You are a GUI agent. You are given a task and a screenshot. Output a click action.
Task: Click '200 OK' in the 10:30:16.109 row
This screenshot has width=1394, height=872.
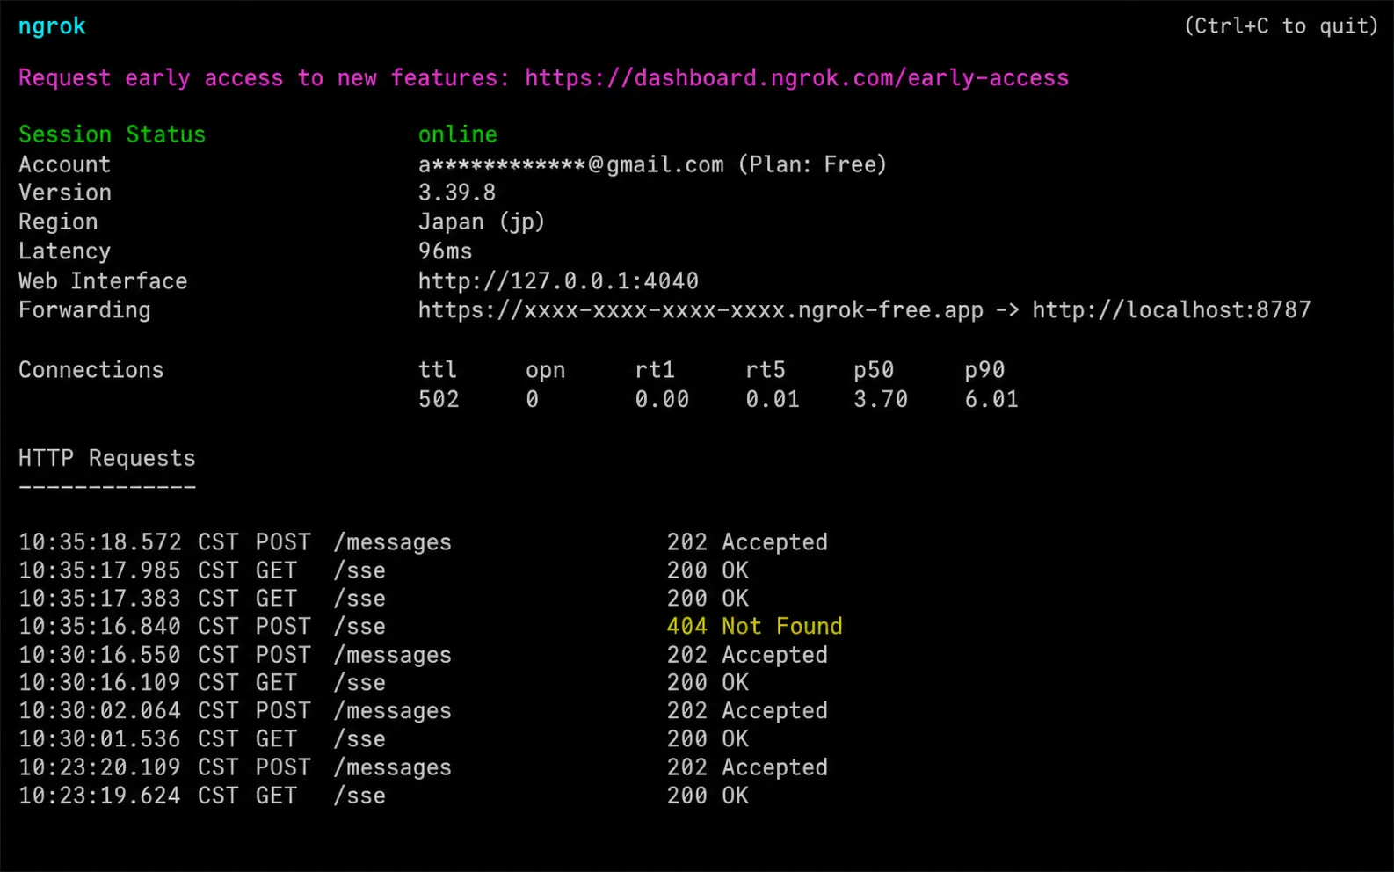pyautogui.click(x=708, y=683)
